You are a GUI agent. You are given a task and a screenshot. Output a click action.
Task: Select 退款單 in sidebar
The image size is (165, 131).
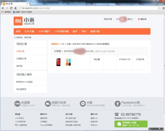click(x=19, y=66)
